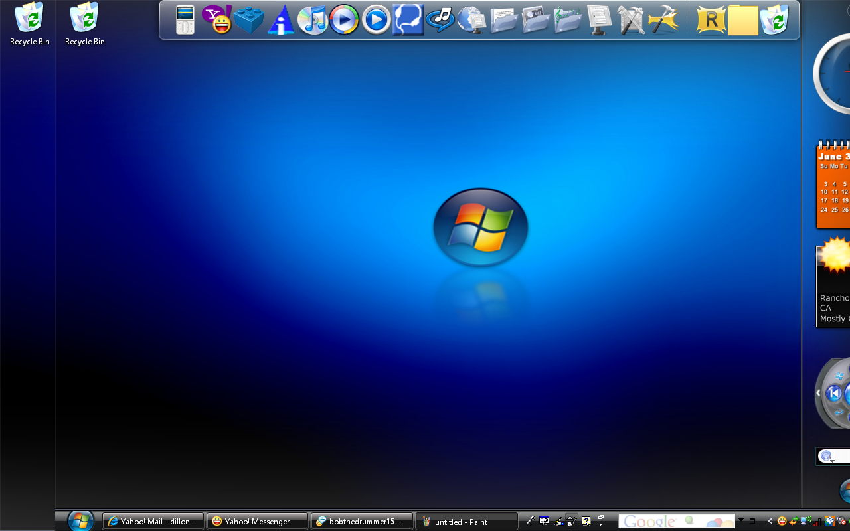Open the Yahoo! Mail taskbar window

tap(153, 521)
